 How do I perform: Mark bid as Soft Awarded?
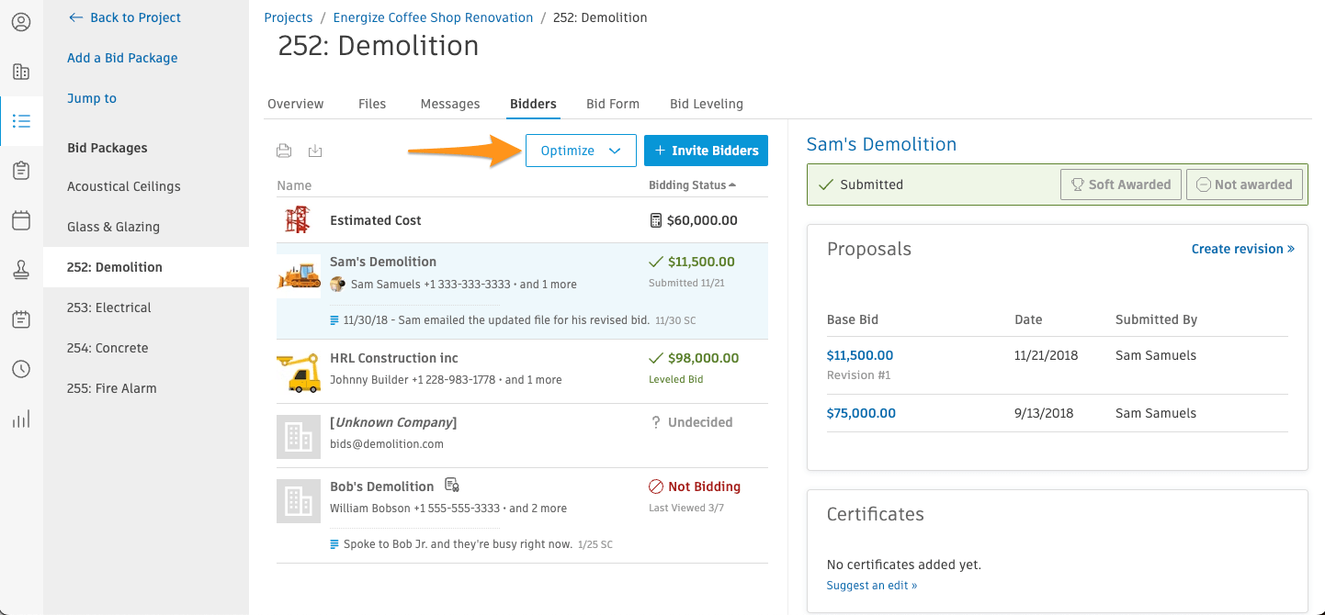(1121, 184)
